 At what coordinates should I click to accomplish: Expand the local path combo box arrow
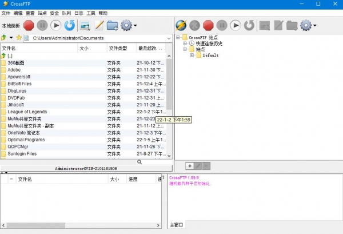pyautogui.click(x=169, y=38)
